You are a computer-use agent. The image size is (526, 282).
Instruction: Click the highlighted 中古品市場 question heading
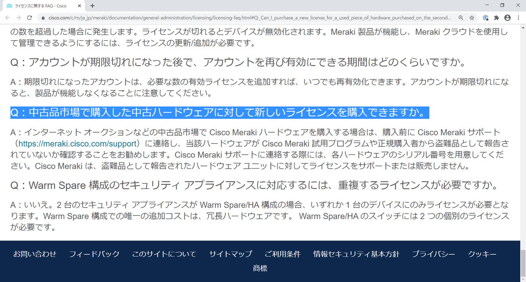coord(219,113)
